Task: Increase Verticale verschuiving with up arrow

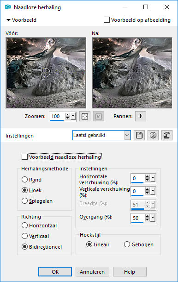Action: pos(148,189)
